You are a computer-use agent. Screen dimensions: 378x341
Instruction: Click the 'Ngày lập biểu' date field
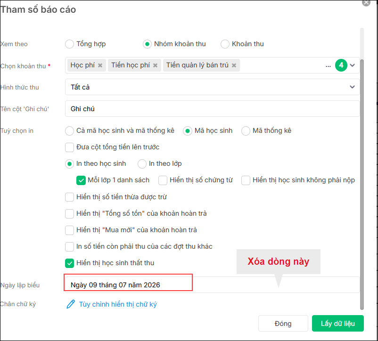pos(212,284)
